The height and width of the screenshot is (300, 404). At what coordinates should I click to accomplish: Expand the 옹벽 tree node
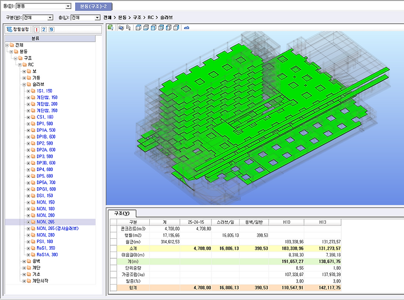pos(24,261)
